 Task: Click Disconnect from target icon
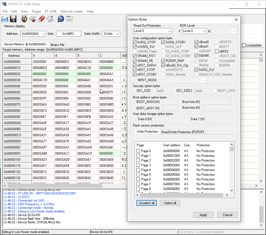tap(33, 19)
